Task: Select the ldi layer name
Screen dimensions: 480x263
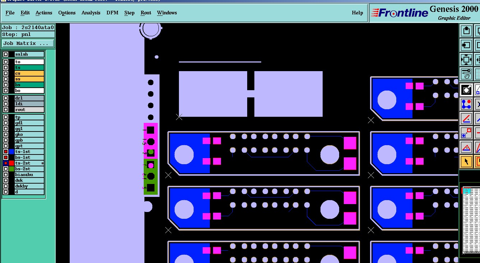Action: 29,104
